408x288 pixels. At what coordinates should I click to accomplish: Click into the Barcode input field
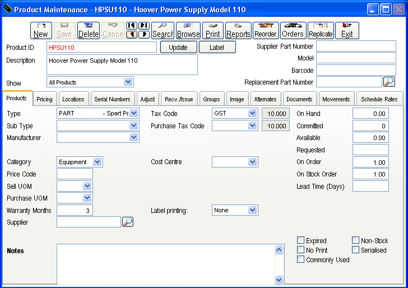(x=356, y=70)
